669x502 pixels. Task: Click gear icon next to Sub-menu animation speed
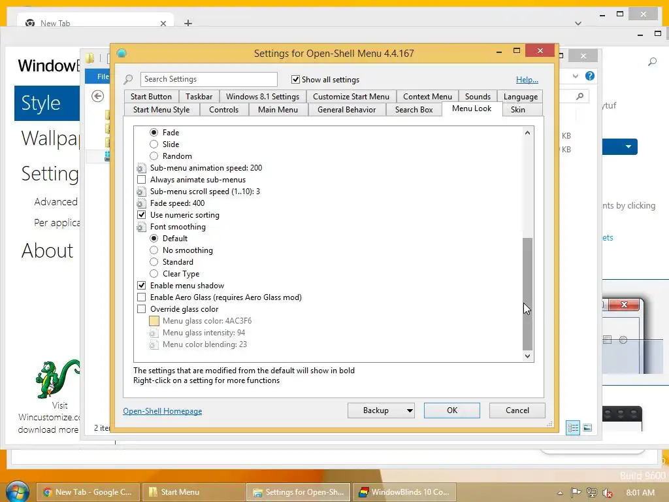point(141,168)
